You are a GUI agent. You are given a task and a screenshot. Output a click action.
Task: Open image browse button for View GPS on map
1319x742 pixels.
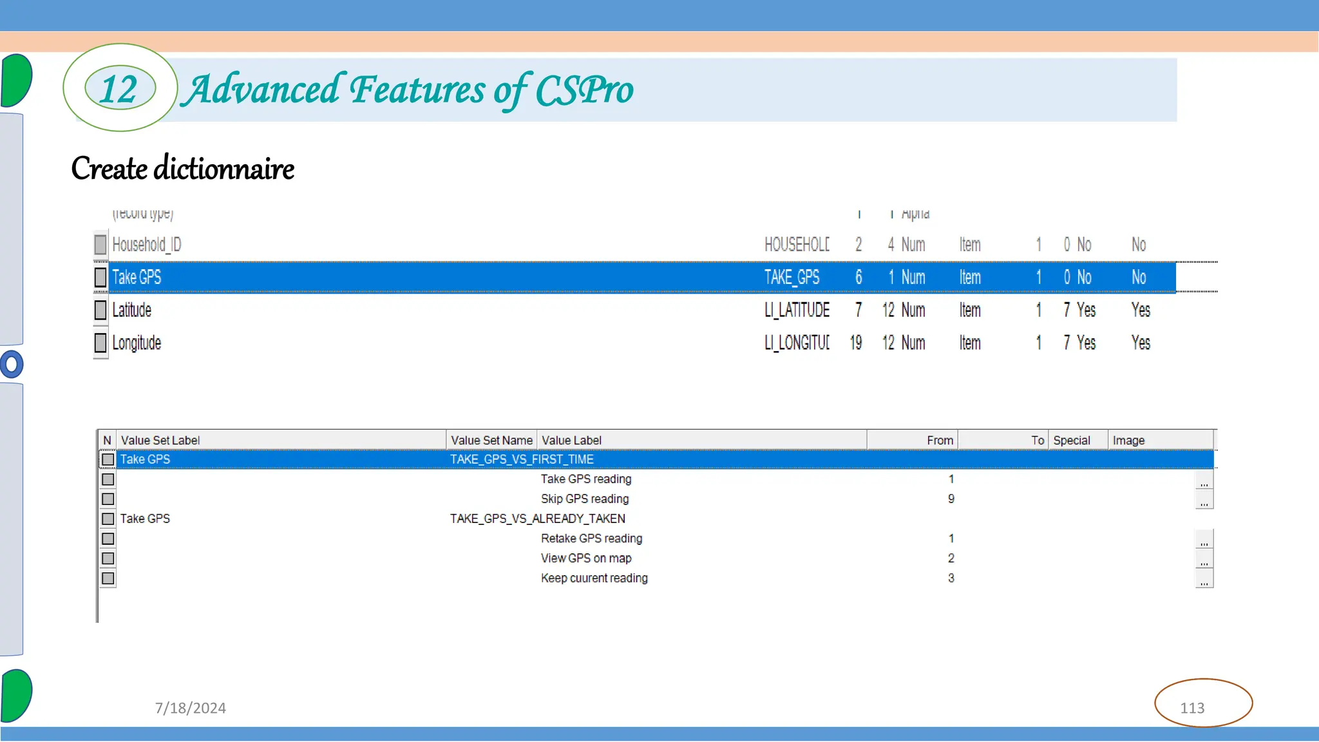point(1204,559)
